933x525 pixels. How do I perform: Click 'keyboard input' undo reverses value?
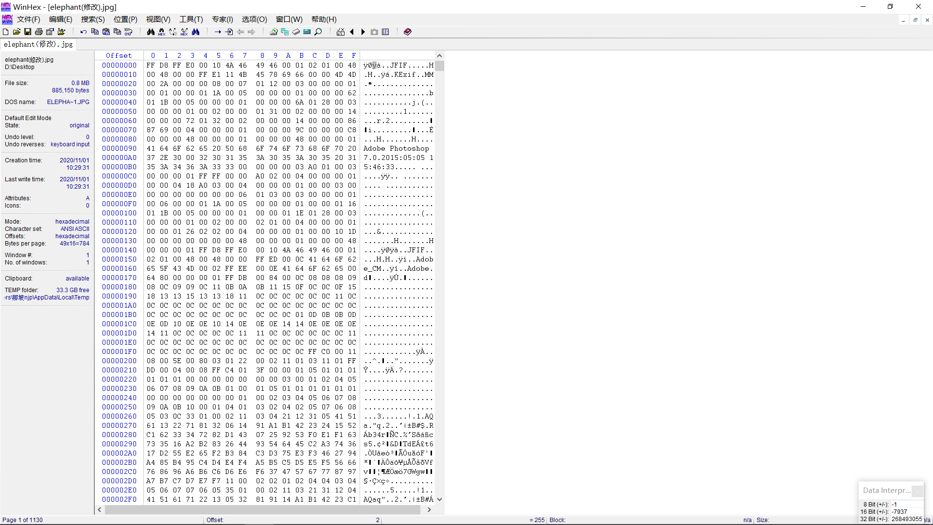[70, 144]
